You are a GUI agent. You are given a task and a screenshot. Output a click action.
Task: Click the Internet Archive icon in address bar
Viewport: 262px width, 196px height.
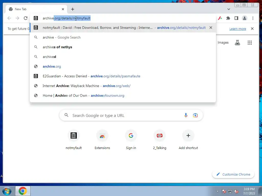coord(36,18)
